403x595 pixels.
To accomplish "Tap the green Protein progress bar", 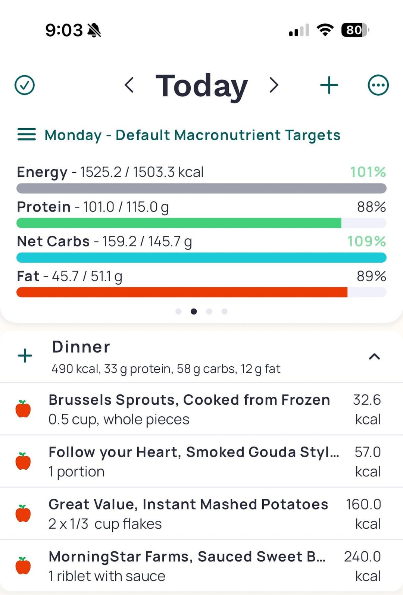I will point(179,223).
